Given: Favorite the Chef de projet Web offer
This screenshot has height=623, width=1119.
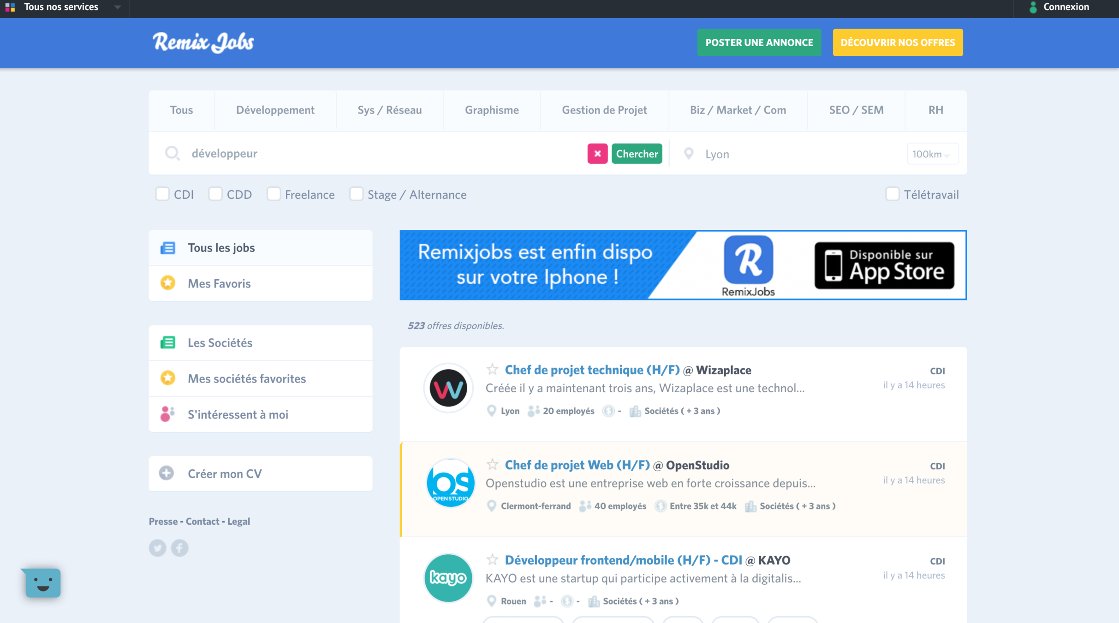Looking at the screenshot, I should [x=492, y=465].
